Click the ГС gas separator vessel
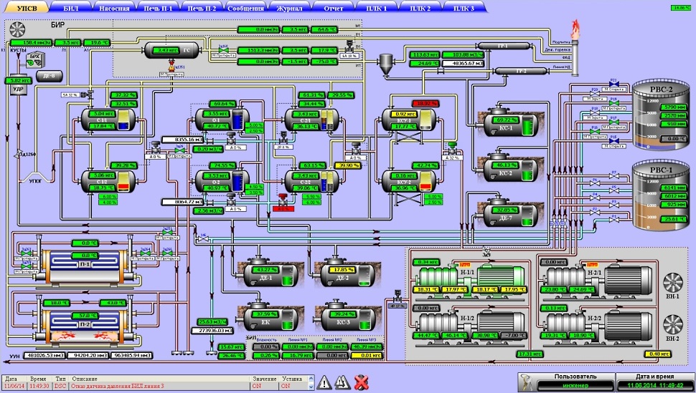 171,50
